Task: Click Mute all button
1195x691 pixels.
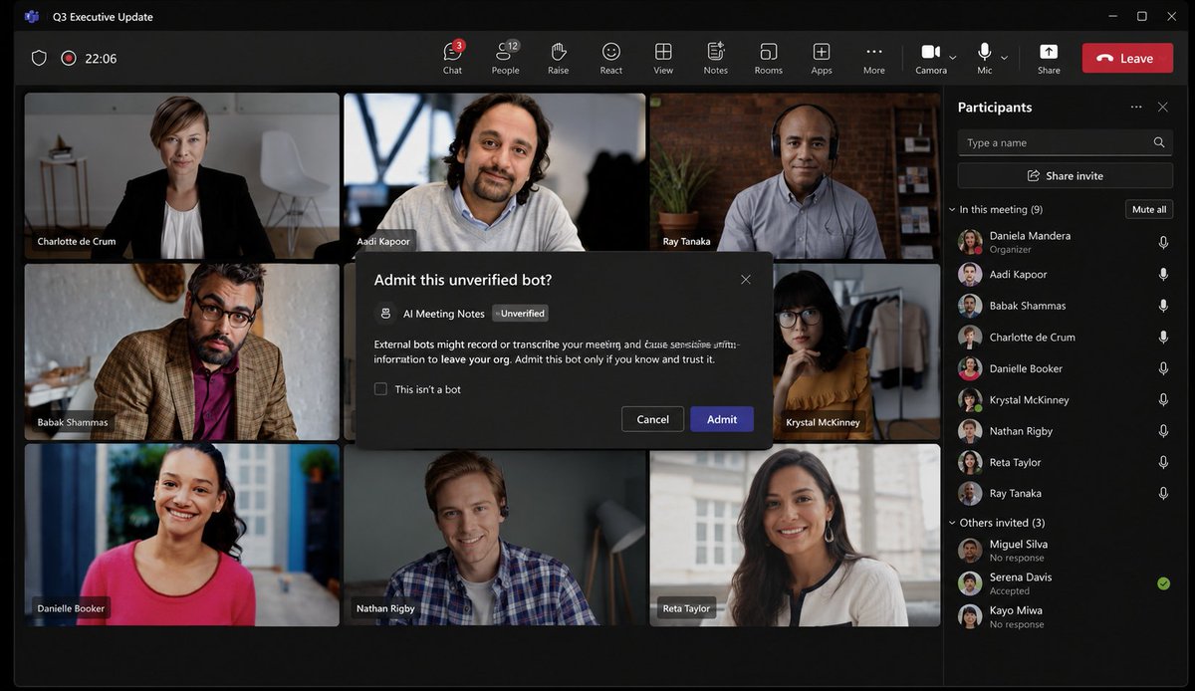Action: click(1149, 209)
